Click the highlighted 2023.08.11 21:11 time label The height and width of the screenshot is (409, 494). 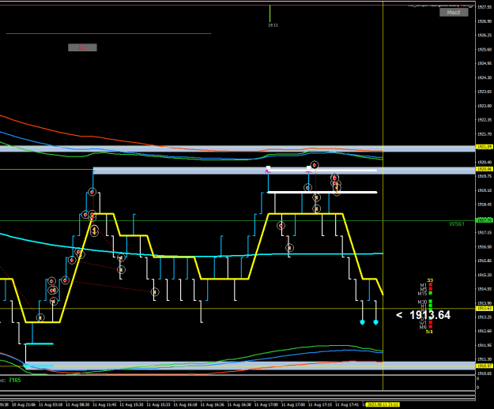383,404
